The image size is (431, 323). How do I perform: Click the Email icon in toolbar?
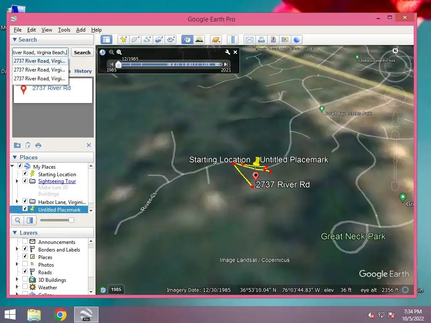click(x=249, y=40)
